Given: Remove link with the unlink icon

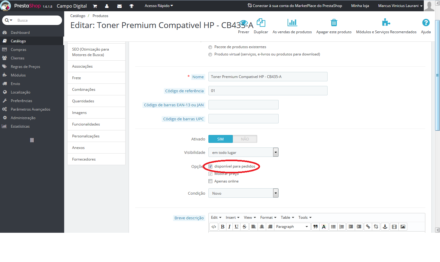Looking at the screenshot, I should [376, 227].
